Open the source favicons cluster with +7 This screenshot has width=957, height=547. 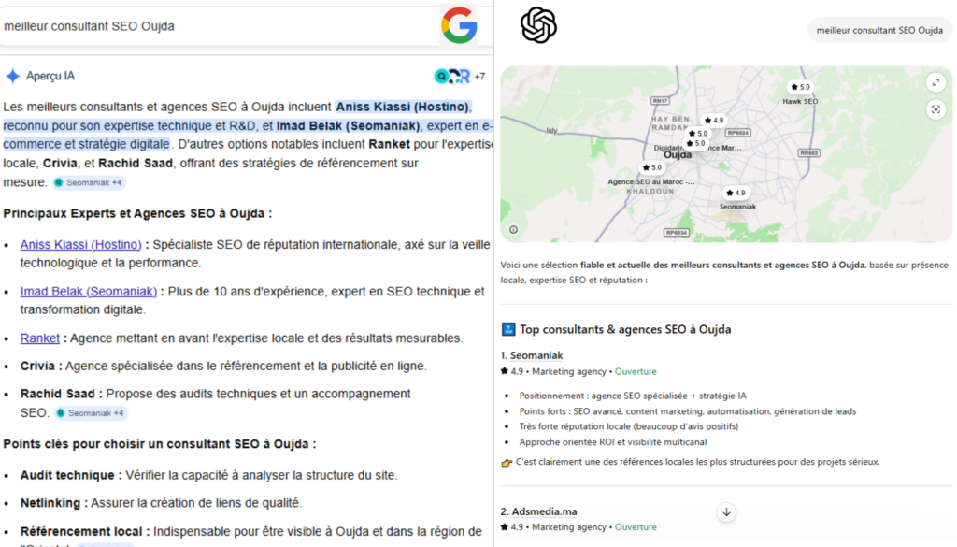pyautogui.click(x=459, y=77)
